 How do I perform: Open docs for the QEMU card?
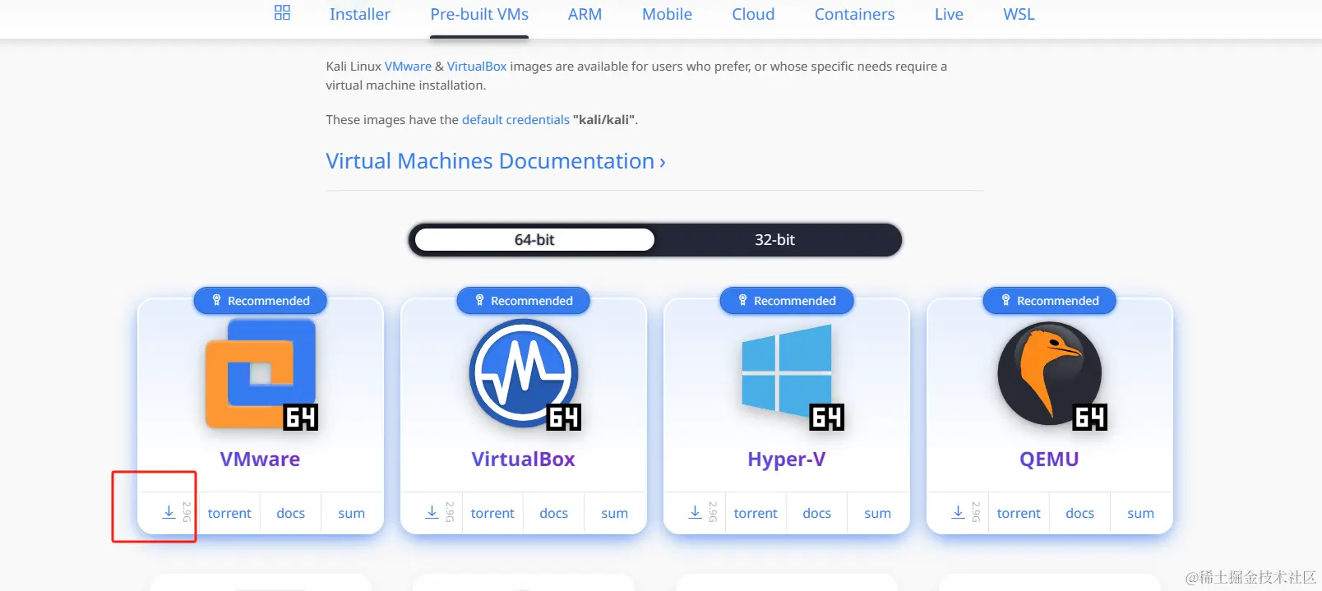click(1079, 513)
